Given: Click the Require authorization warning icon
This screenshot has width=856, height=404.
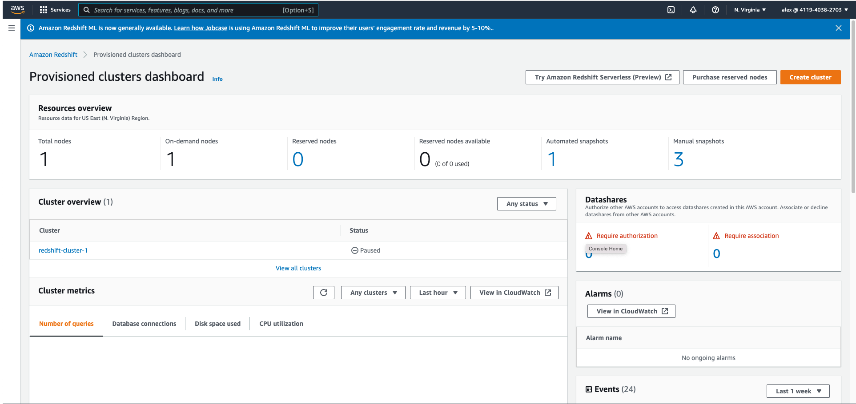Looking at the screenshot, I should (589, 236).
